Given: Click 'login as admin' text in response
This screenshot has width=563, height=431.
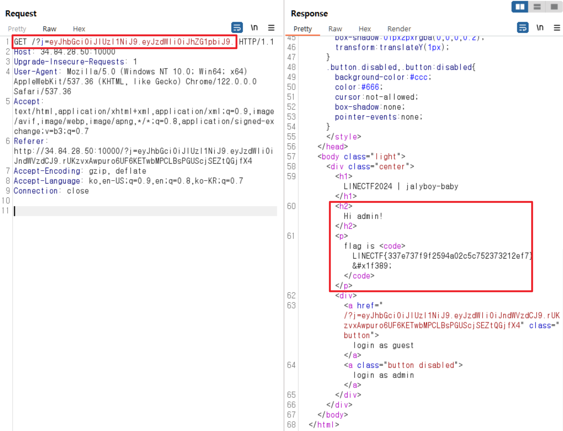Looking at the screenshot, I should [x=383, y=375].
